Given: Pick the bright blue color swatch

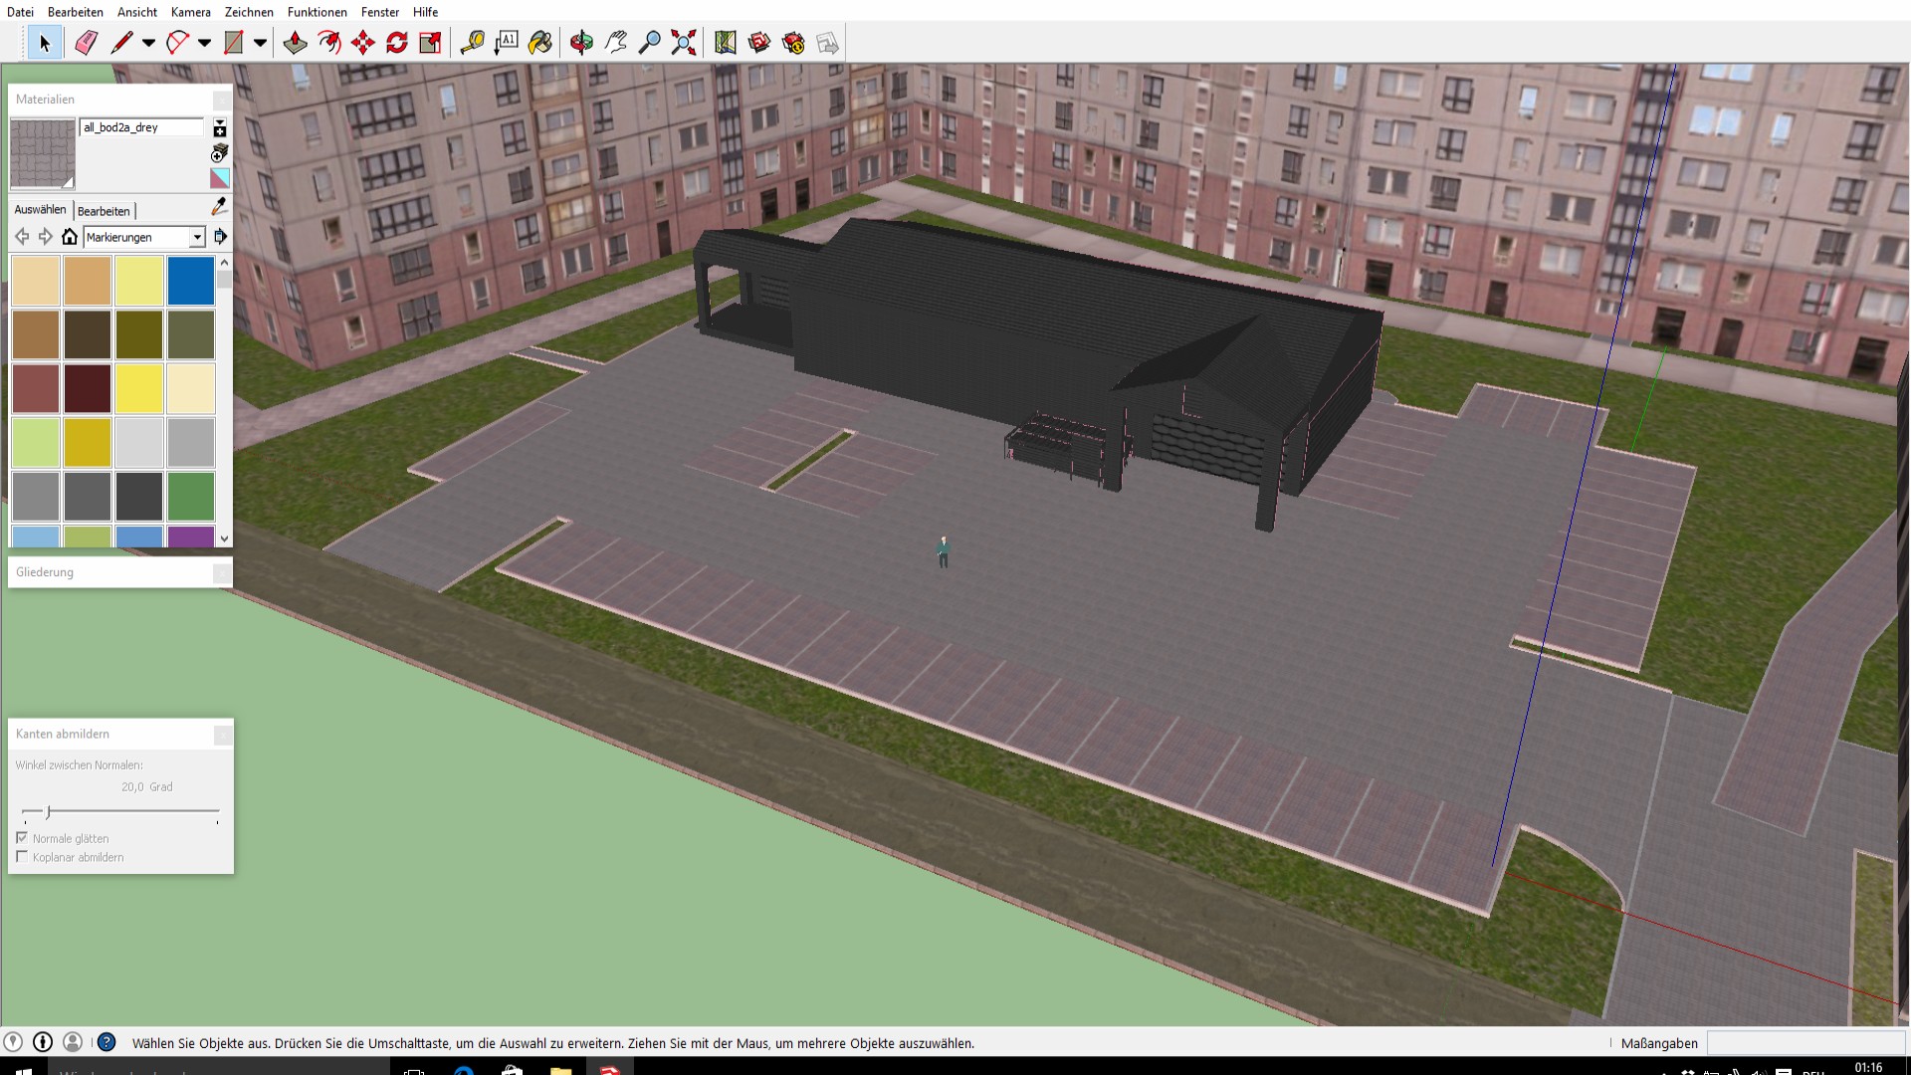Looking at the screenshot, I should pos(191,281).
